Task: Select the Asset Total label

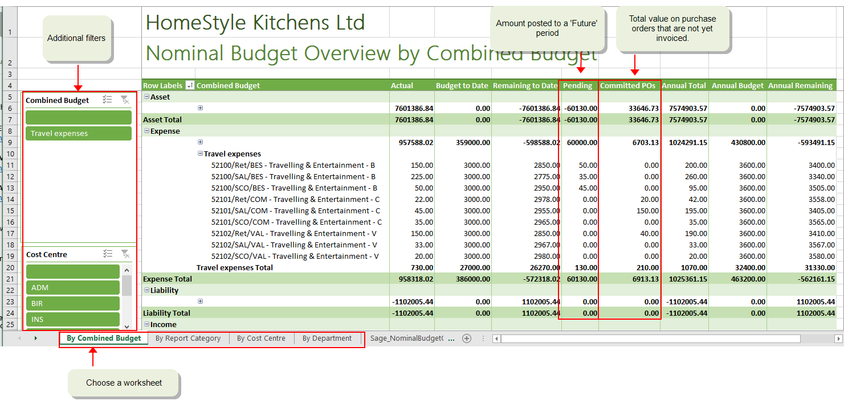Action: [x=162, y=119]
